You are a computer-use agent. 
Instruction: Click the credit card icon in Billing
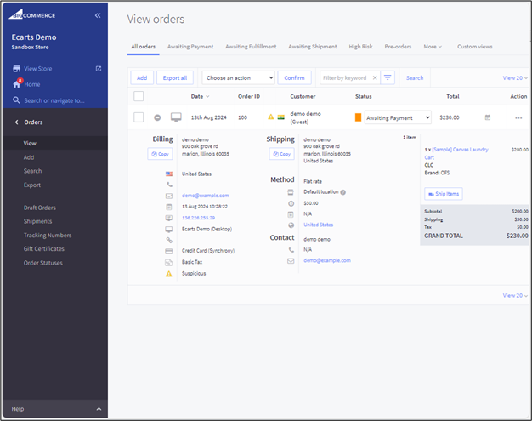[x=168, y=251]
